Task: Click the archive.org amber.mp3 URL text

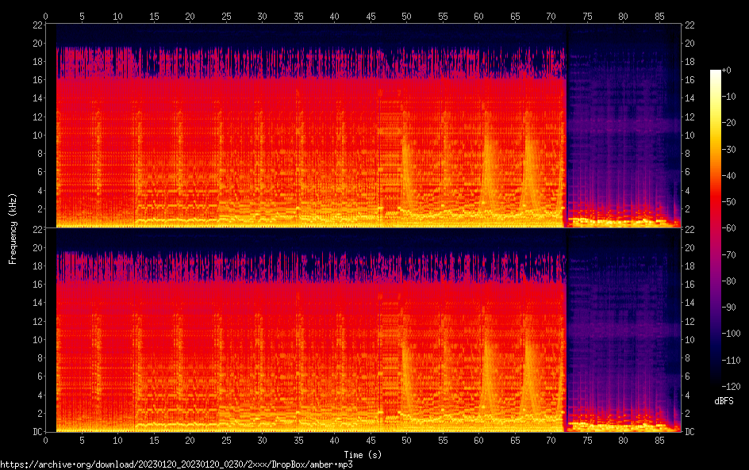Action: [177, 464]
